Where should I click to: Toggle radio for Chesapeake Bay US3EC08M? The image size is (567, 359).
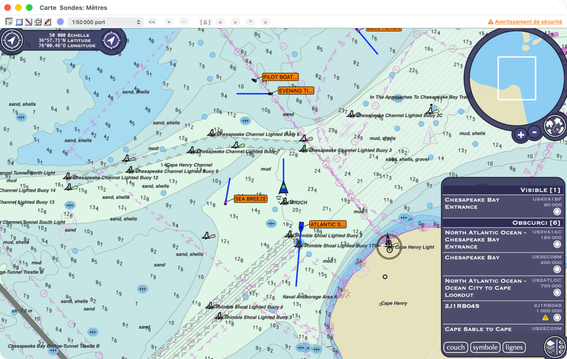(557, 269)
